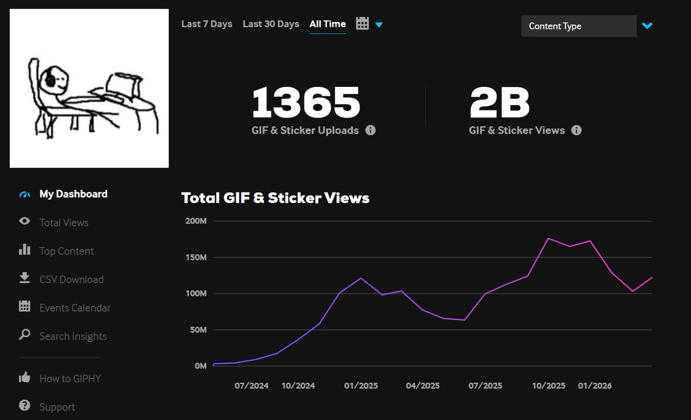691x420 pixels.
Task: Click the Total Views eye icon
Action: [x=24, y=221]
